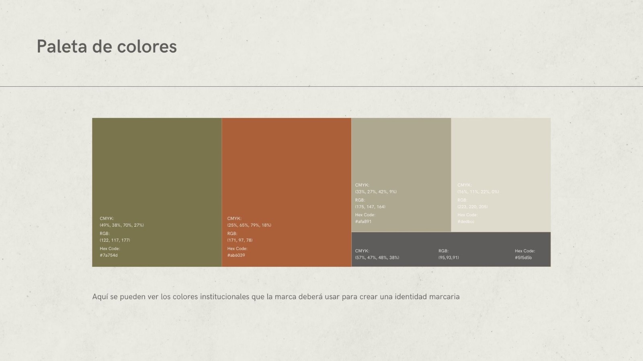Click RGB value (171, 97, 78)
Screen dimensions: 643x361
coord(240,240)
